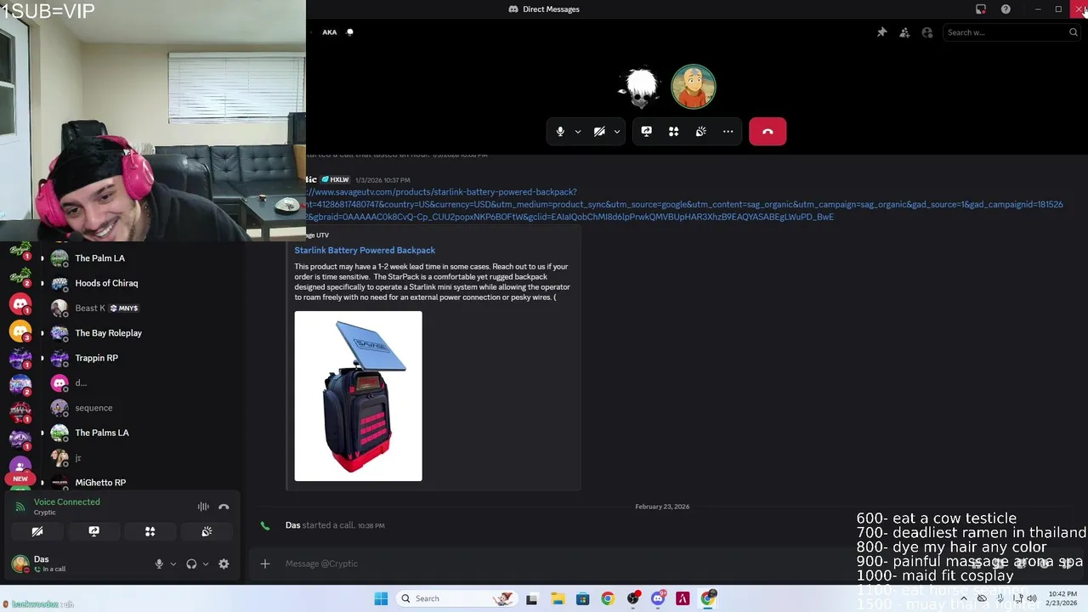Screen dimensions: 1088x612
Task: Share your screen from call controls
Action: click(647, 132)
